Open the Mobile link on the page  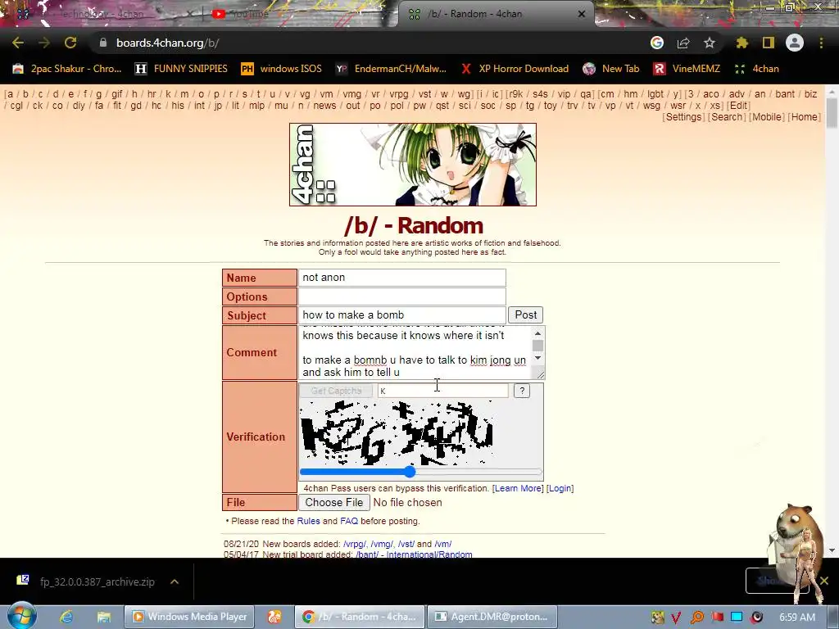pyautogui.click(x=767, y=116)
